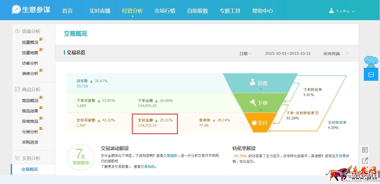This screenshot has height=184, width=380.
Task: Click the date range 2015-10-01~2015-10-31 field
Action: tap(287, 54)
